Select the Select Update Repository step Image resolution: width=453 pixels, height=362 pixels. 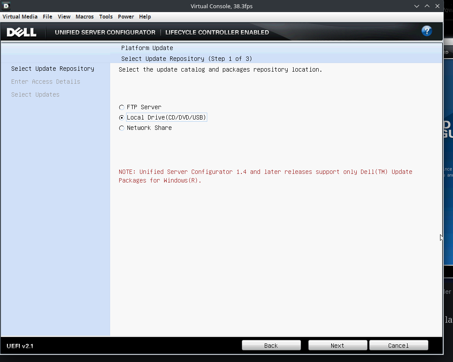[x=52, y=69]
